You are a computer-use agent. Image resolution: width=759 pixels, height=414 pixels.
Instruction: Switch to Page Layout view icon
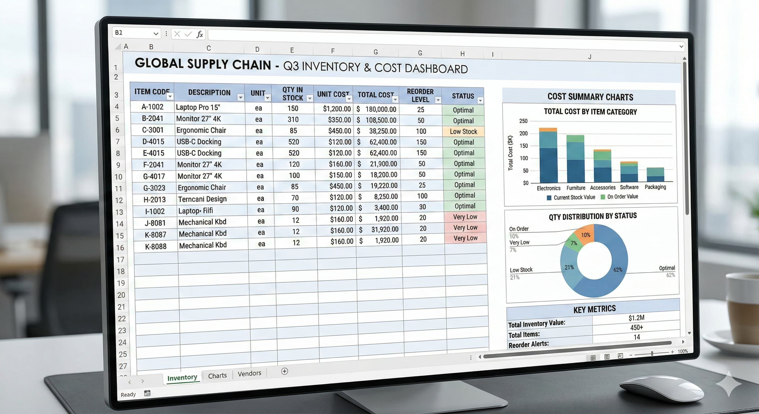pyautogui.click(x=607, y=357)
